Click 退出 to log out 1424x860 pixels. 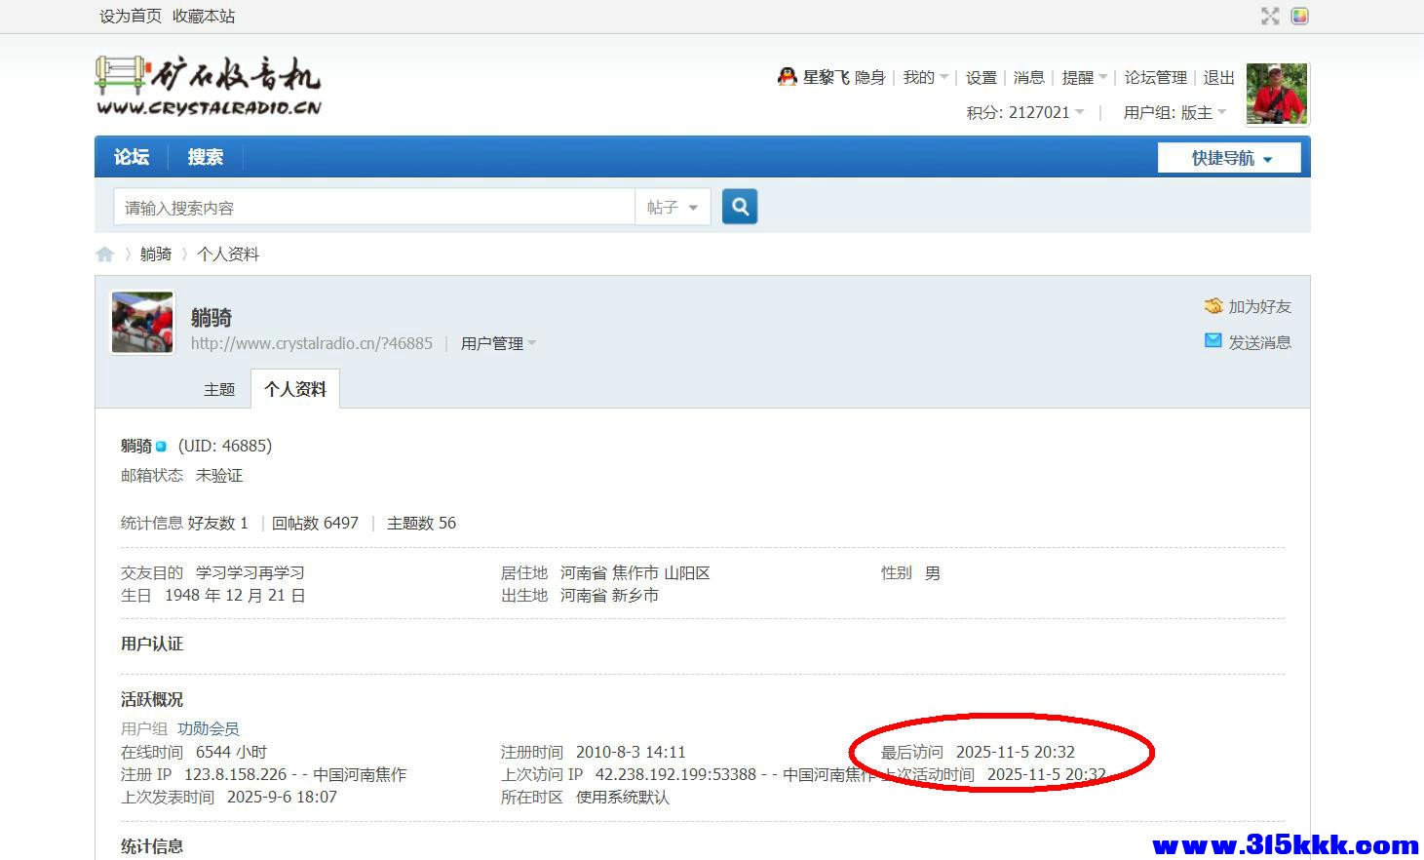pos(1217,77)
